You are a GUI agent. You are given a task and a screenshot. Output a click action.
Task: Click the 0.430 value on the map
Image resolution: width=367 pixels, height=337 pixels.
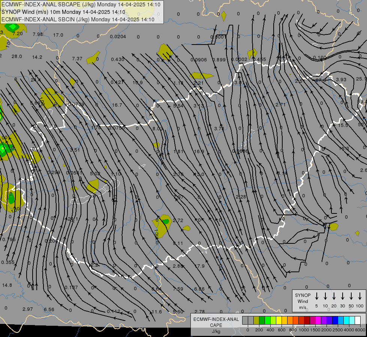pyautogui.click(x=117, y=60)
